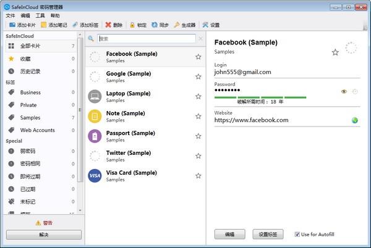The image size is (371, 248).
Task: Open the 工具 menu
Action: (x=40, y=15)
